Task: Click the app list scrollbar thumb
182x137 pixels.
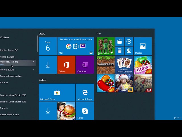Action: (37, 44)
